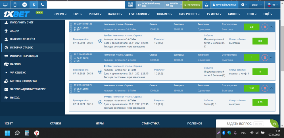Open the 02:21 time zone dropdown
Image resolution: width=284 pixels, height=138 pixels.
tap(257, 5)
